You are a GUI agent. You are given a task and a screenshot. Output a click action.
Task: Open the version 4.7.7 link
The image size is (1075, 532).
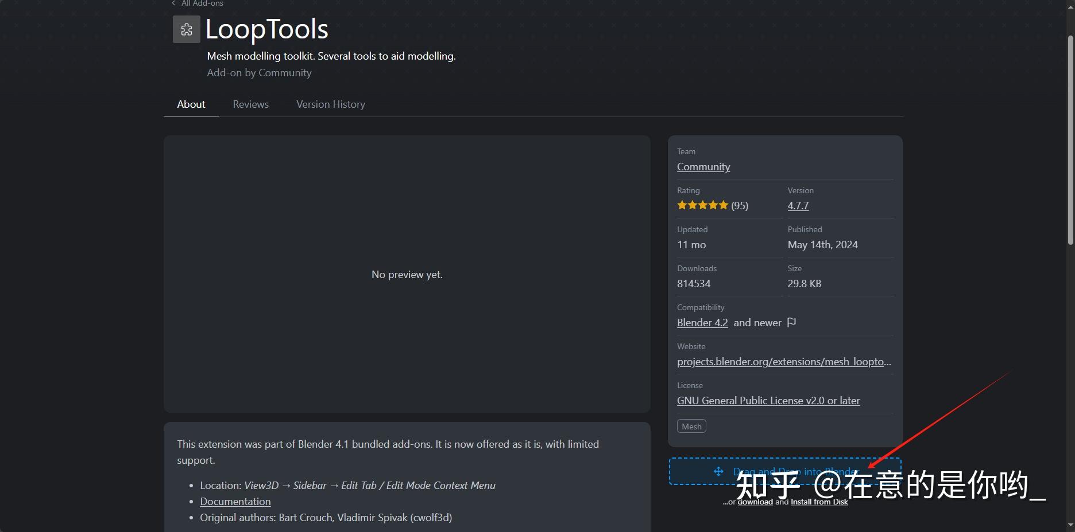pyautogui.click(x=798, y=206)
